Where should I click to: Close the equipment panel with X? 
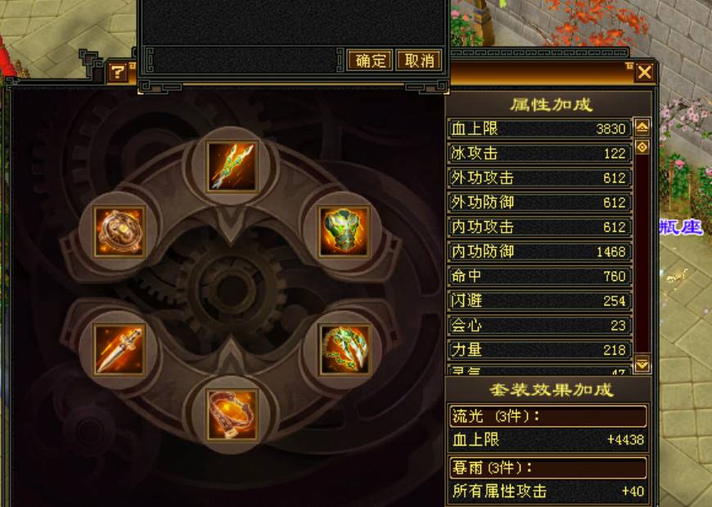click(x=644, y=72)
